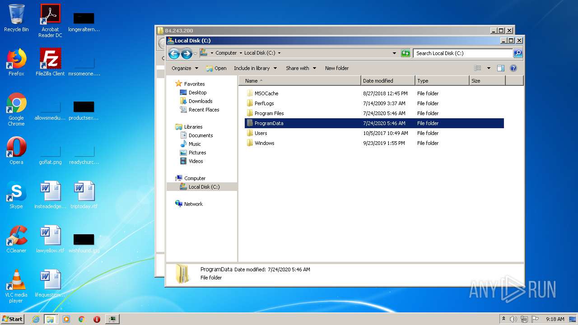Image resolution: width=578 pixels, height=325 pixels.
Task: Sort by Date modified column header
Action: coord(388,81)
